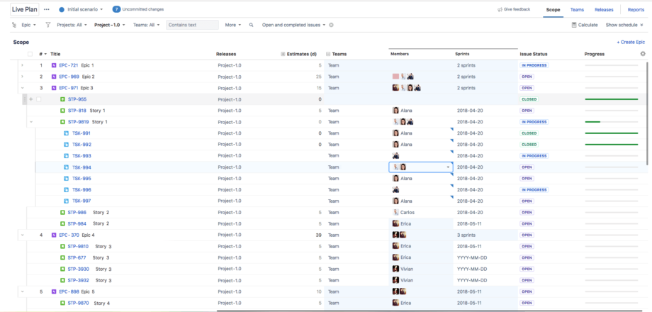Viewport: 652px width, 312px height.
Task: Click the green story icon of STP-955
Action: [x=62, y=99]
